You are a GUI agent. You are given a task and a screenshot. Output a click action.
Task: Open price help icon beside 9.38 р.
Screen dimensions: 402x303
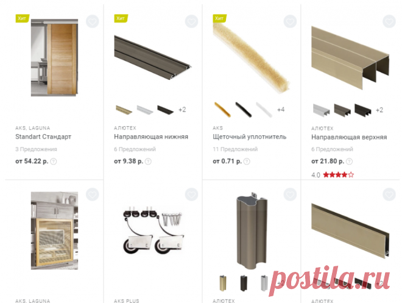pos(148,162)
